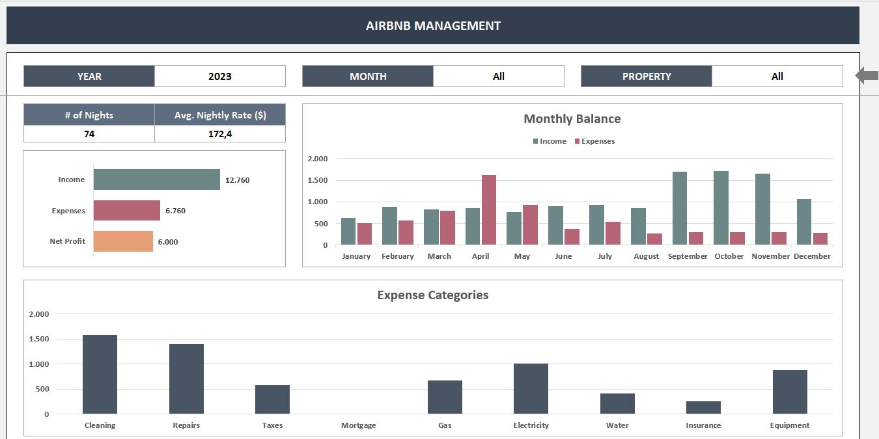This screenshot has width=879, height=439.
Task: Select May's expenses bar
Action: pyautogui.click(x=530, y=225)
